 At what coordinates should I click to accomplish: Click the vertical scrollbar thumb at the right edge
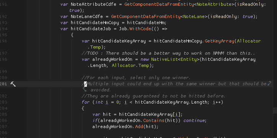point(275,110)
